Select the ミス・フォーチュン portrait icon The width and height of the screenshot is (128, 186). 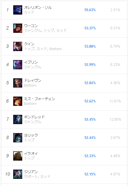18,101
